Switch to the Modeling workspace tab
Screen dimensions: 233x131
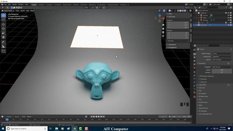(41, 5)
